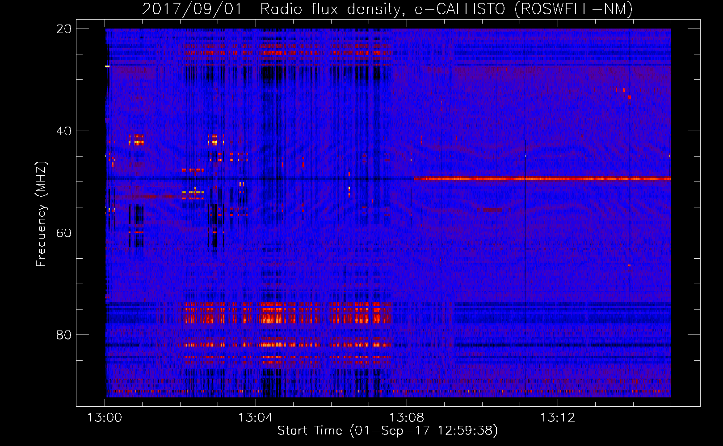Click the "20" frequency tick label
723x446 pixels.
[x=63, y=29]
